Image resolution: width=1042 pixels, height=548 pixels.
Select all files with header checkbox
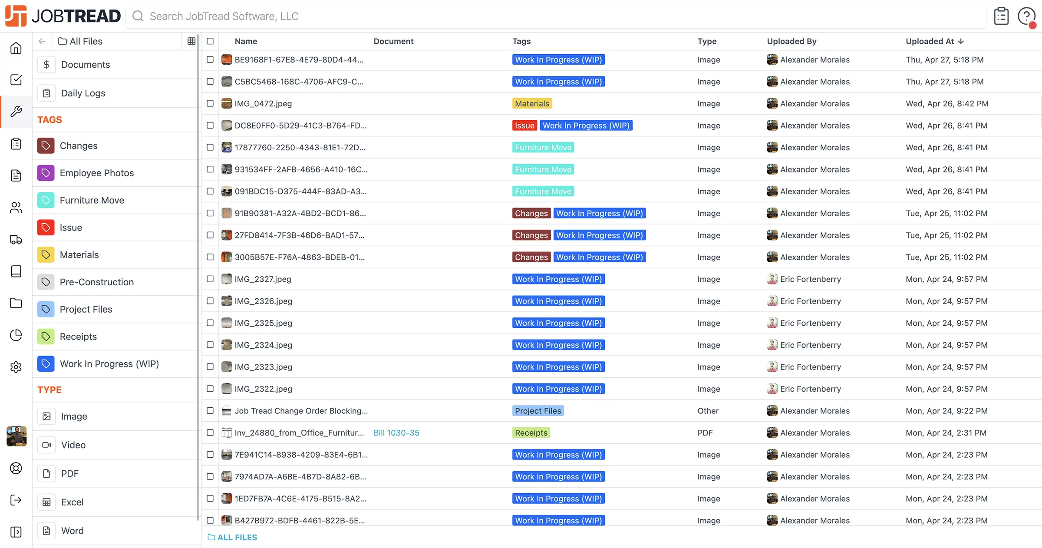coord(210,41)
